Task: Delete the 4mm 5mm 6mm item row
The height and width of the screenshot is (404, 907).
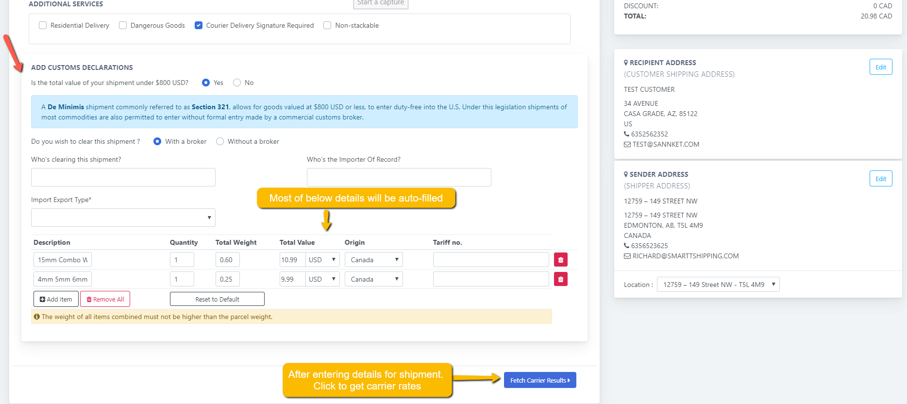Action: click(560, 279)
